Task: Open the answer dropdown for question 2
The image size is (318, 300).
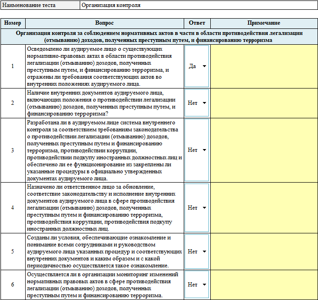Action: [196, 103]
